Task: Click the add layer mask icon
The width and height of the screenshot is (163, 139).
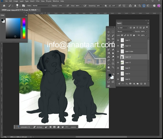Action: 130,84
